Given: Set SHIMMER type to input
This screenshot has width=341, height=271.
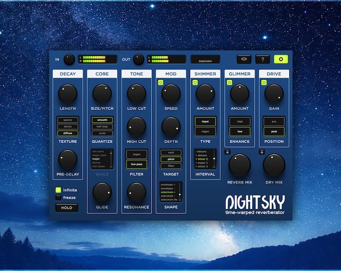Looking at the screenshot, I should pos(205,121).
